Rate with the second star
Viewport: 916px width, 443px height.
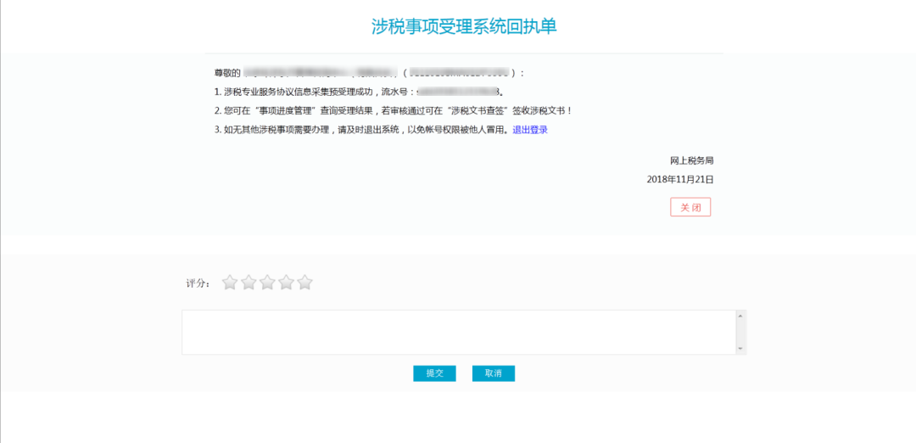click(x=249, y=283)
